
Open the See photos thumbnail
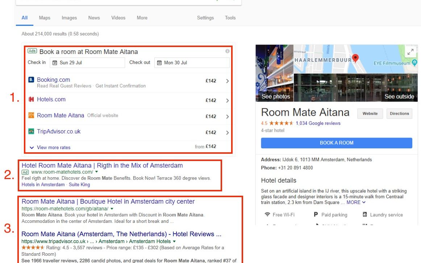click(274, 73)
